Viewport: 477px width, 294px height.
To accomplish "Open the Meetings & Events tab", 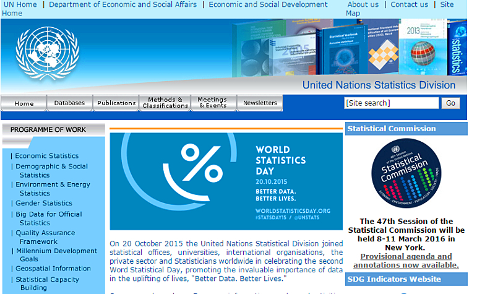I will (213, 103).
